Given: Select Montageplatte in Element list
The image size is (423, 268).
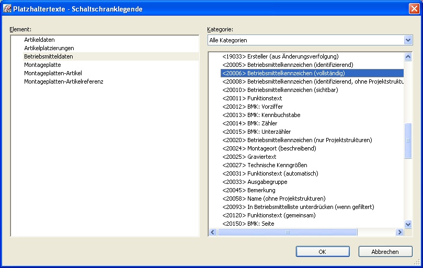Looking at the screenshot, I should coord(42,65).
